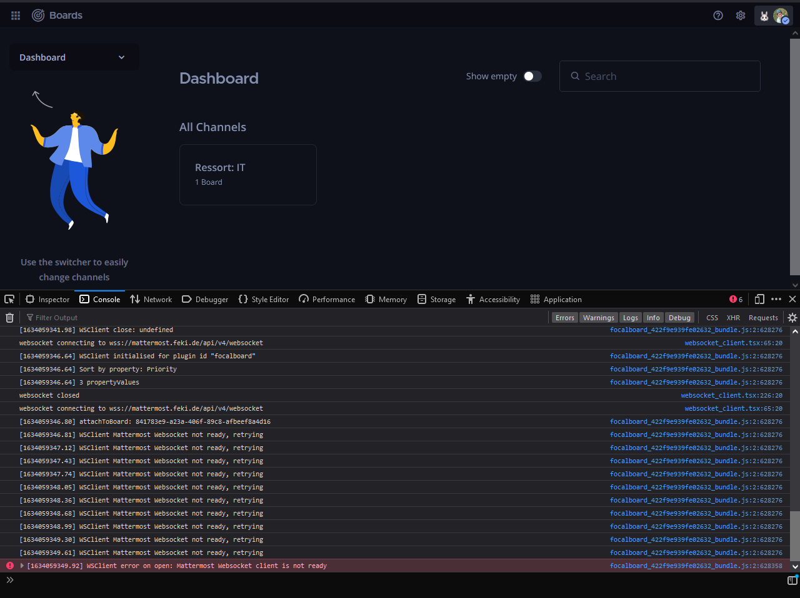Toggle the Info filter
Viewport: 800px width, 598px height.
click(653, 318)
